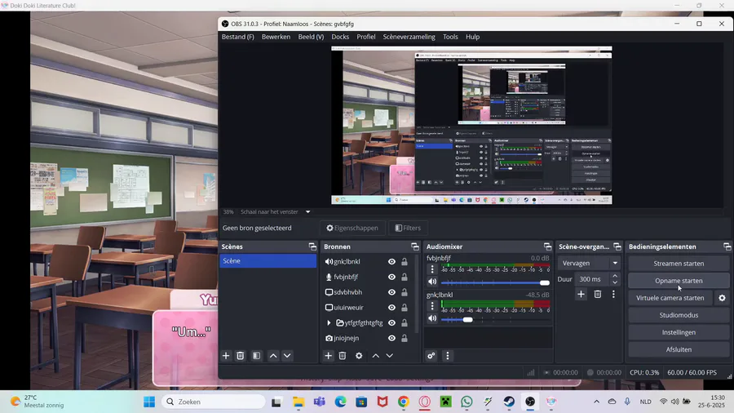Screen dimensions: 734x413
Task: Move the source down in the Bronnen toolbar
Action: click(390, 356)
